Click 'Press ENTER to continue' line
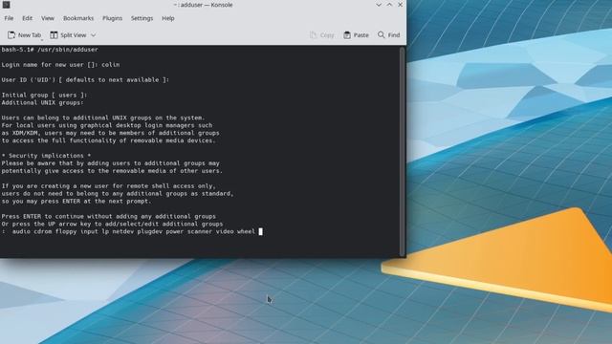 [x=108, y=217]
